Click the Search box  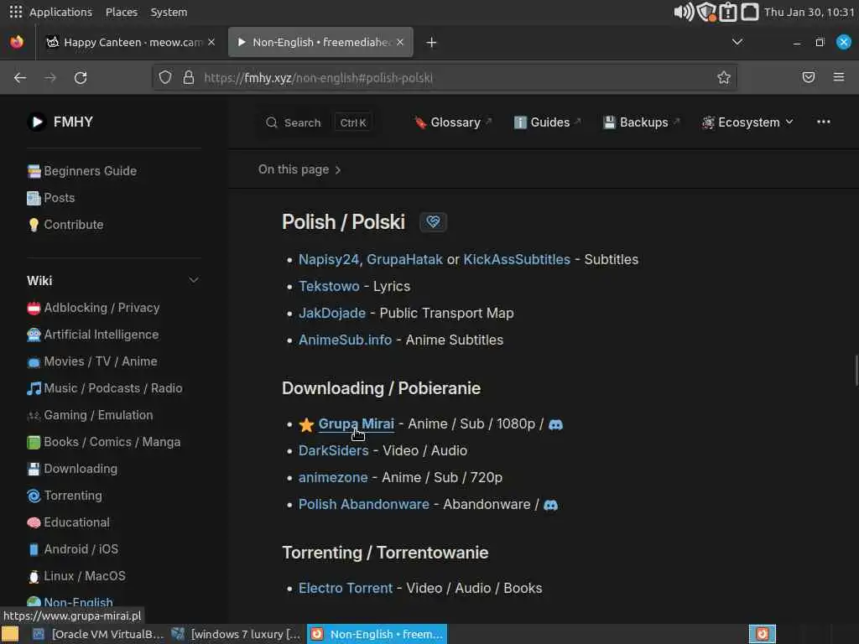318,122
